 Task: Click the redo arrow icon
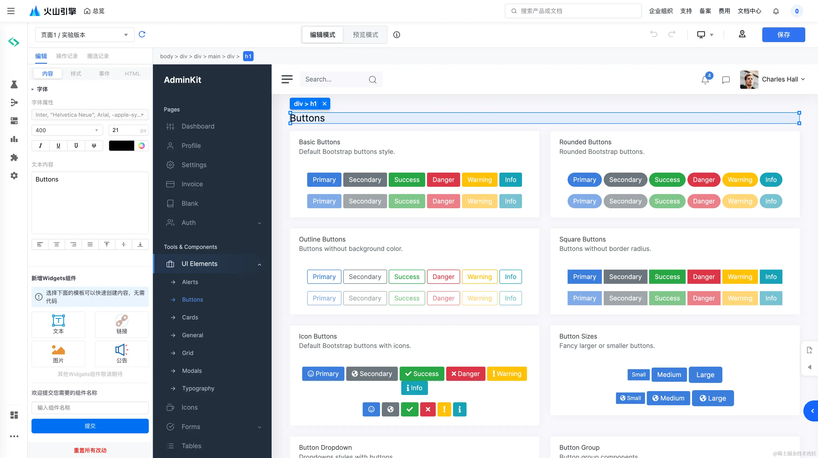[672, 34]
